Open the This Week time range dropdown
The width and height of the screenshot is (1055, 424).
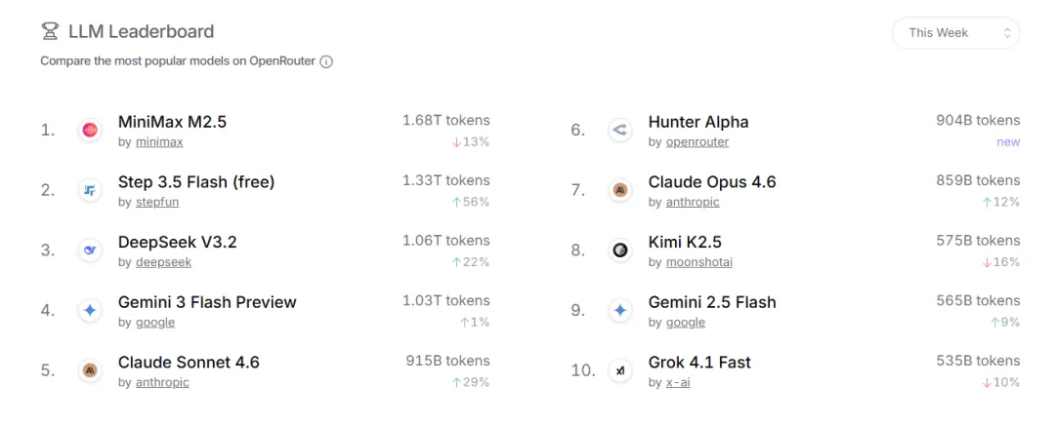pyautogui.click(x=955, y=33)
